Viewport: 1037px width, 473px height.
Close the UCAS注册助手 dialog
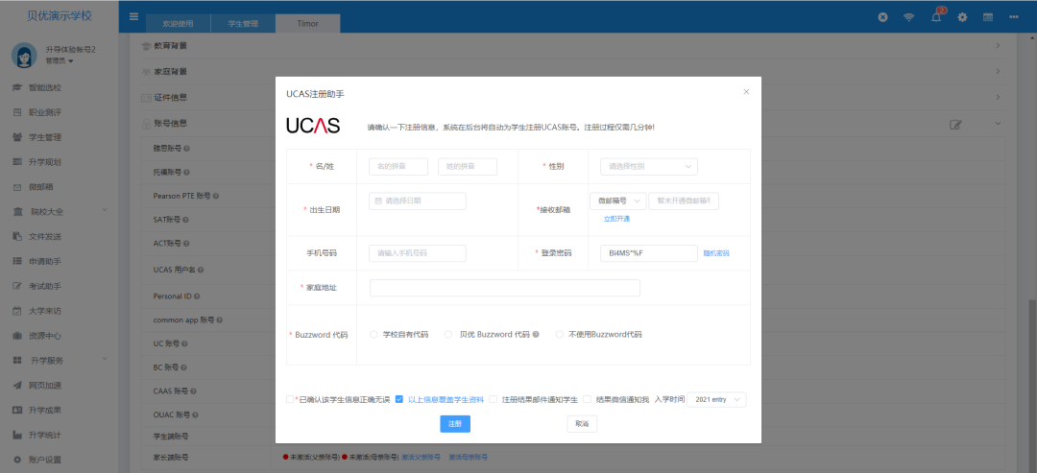click(746, 92)
